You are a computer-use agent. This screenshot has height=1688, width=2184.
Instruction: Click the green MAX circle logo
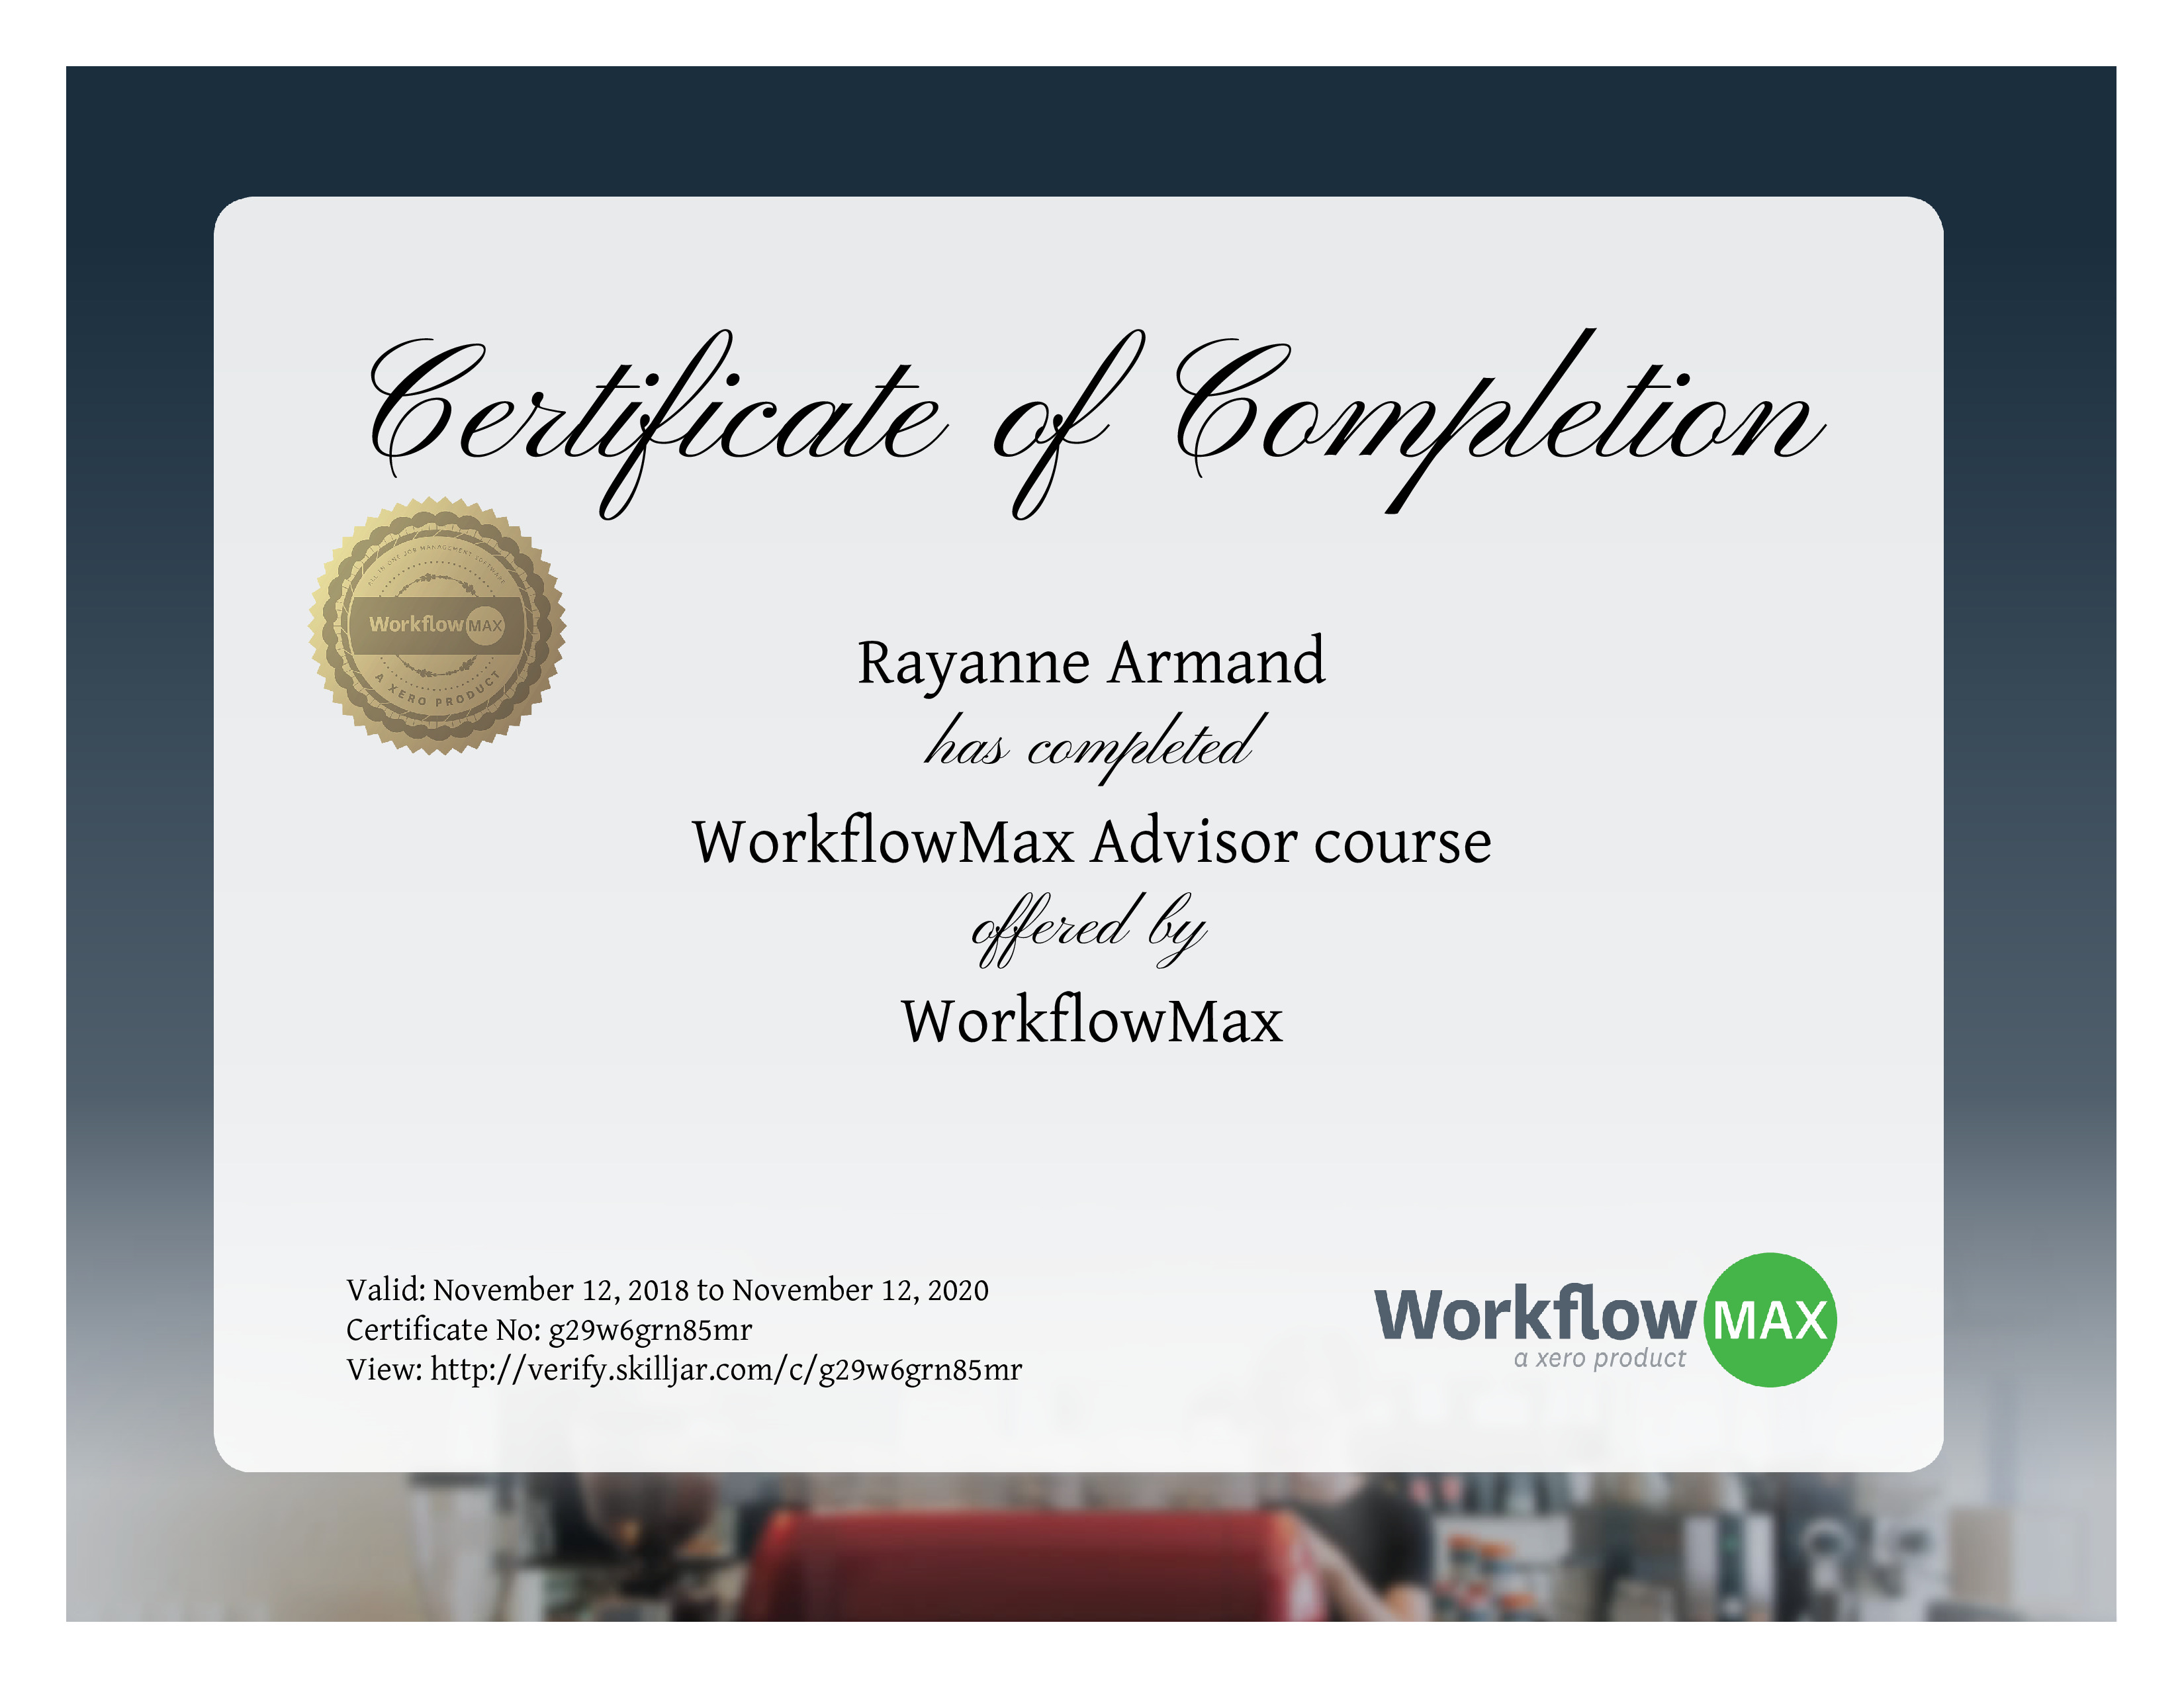pyautogui.click(x=1769, y=1319)
